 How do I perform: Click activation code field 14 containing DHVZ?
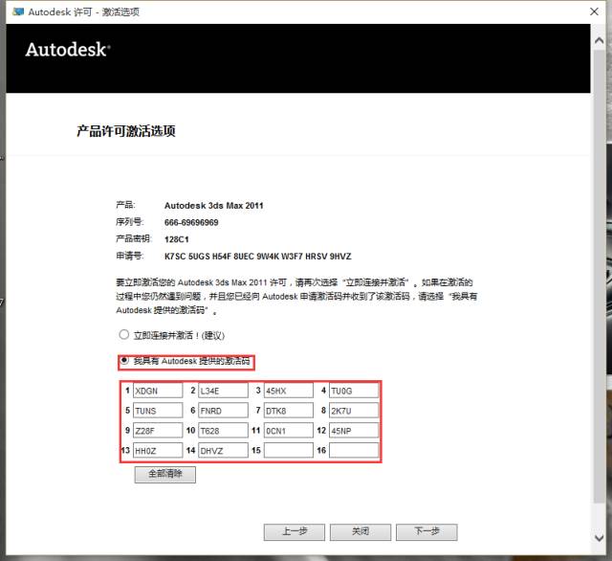point(223,450)
